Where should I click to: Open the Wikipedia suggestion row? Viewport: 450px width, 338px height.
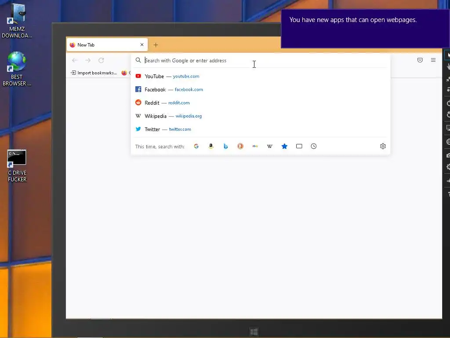point(260,116)
